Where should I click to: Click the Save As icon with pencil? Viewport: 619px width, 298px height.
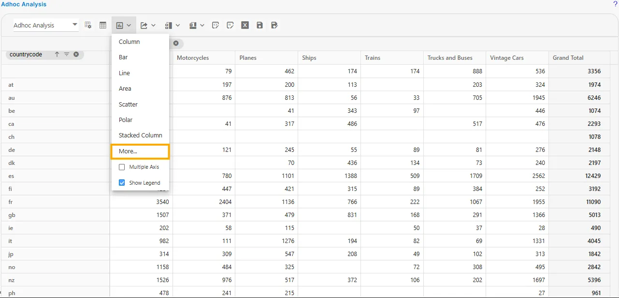(274, 25)
